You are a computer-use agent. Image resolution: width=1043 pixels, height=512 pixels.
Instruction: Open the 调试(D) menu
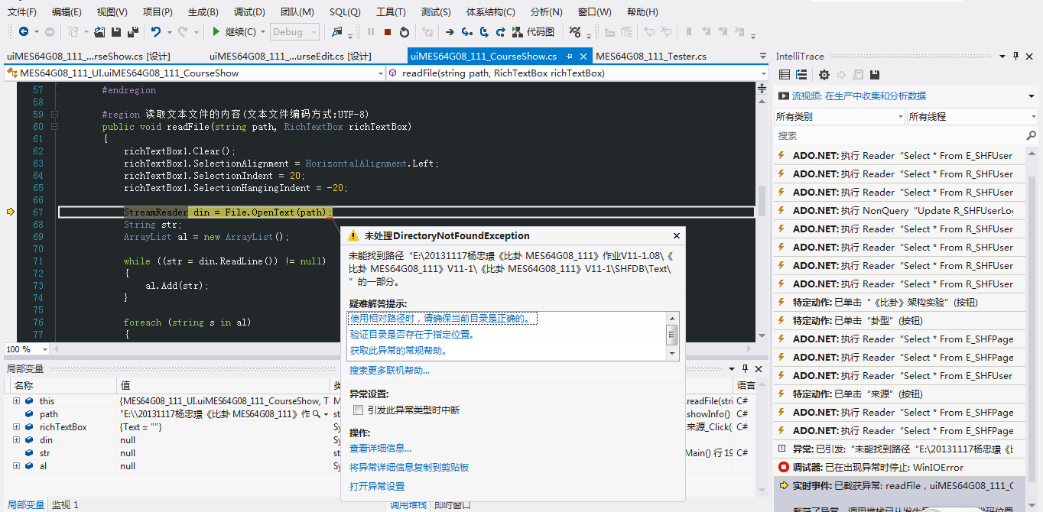click(x=249, y=11)
